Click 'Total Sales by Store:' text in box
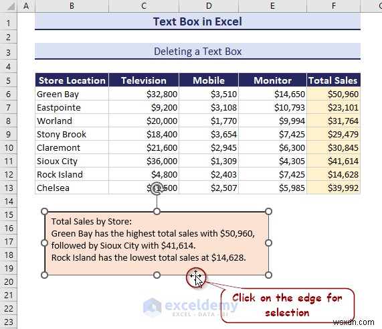 pyautogui.click(x=92, y=221)
